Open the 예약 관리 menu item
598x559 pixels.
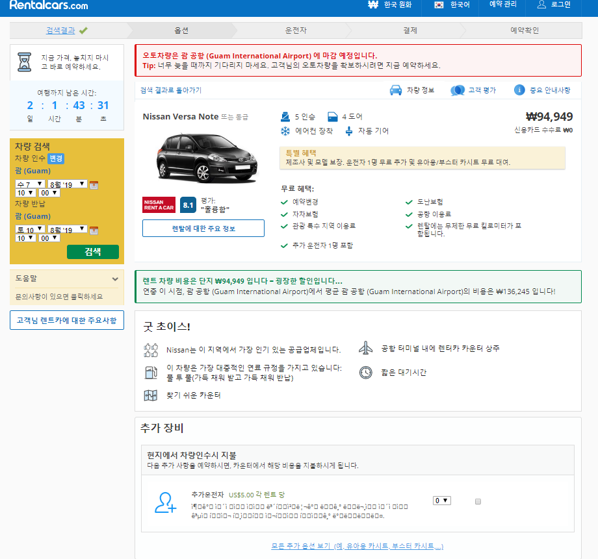pos(502,5)
